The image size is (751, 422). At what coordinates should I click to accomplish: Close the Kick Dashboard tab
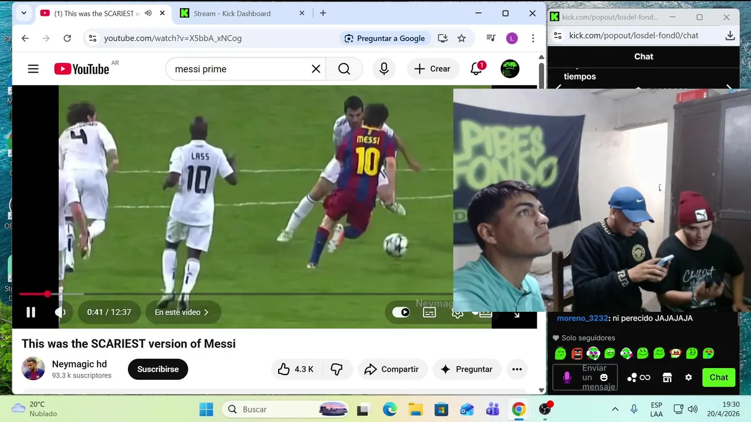[x=302, y=13]
